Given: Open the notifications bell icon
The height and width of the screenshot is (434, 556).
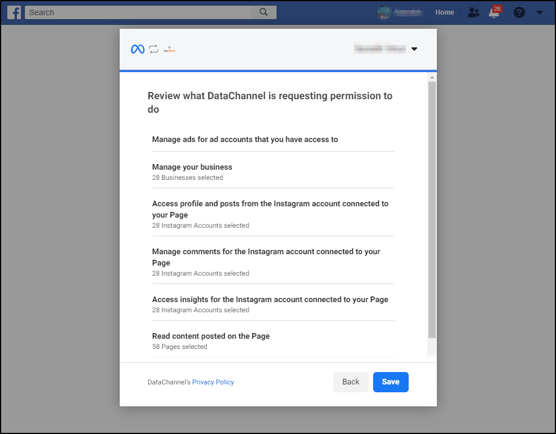Looking at the screenshot, I should [x=494, y=12].
